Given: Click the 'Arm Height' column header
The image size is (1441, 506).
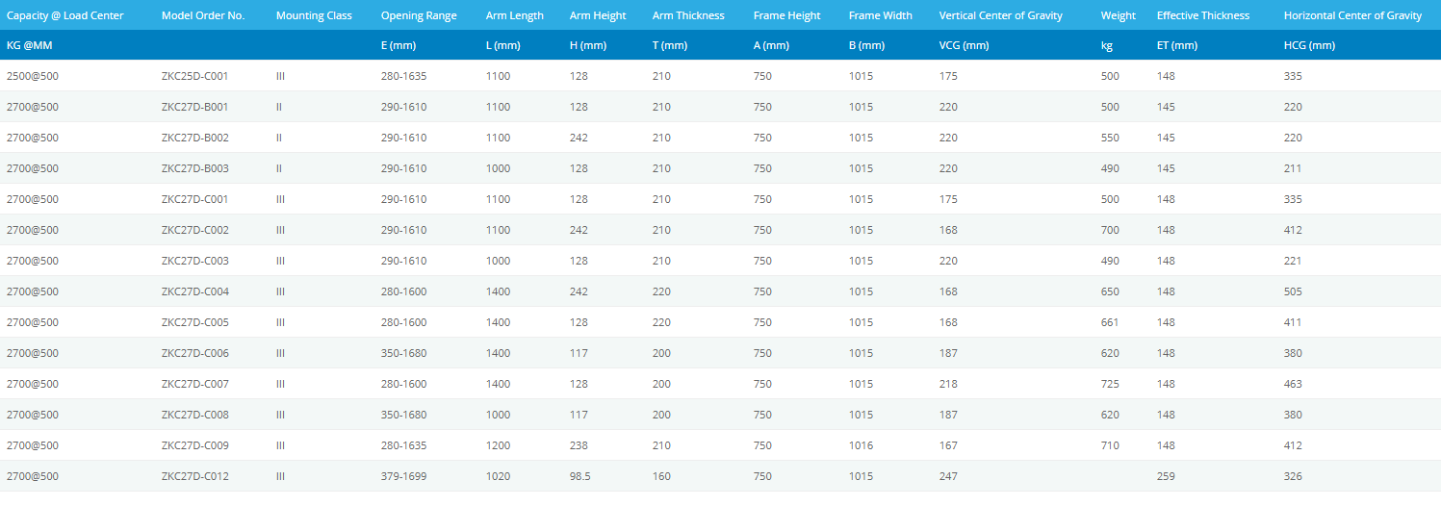Looking at the screenshot, I should [598, 15].
